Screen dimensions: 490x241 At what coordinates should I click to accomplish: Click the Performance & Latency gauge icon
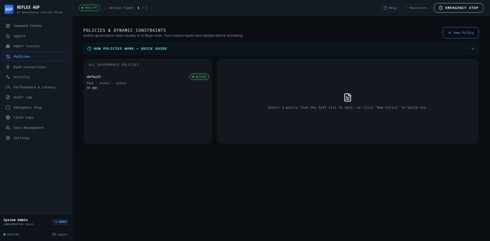pos(8,87)
